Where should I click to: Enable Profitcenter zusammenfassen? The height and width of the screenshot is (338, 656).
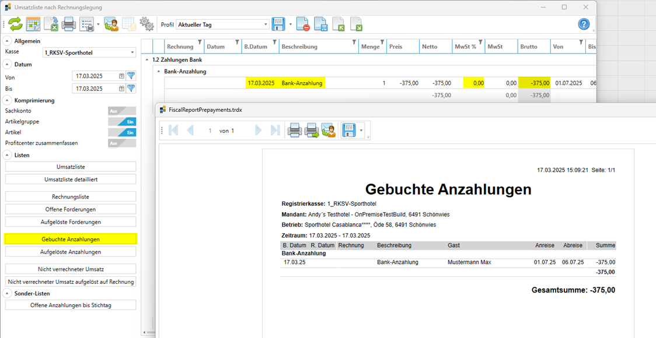(x=121, y=143)
